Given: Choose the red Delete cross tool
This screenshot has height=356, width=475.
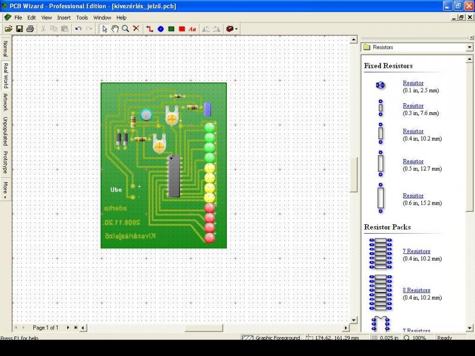Looking at the screenshot, I should click(137, 28).
